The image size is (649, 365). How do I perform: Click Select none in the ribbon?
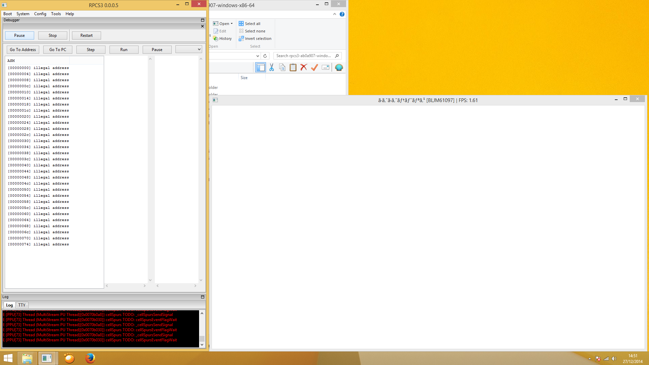tap(255, 31)
